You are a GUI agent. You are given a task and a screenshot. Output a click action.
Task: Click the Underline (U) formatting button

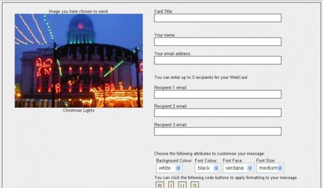coord(182,185)
